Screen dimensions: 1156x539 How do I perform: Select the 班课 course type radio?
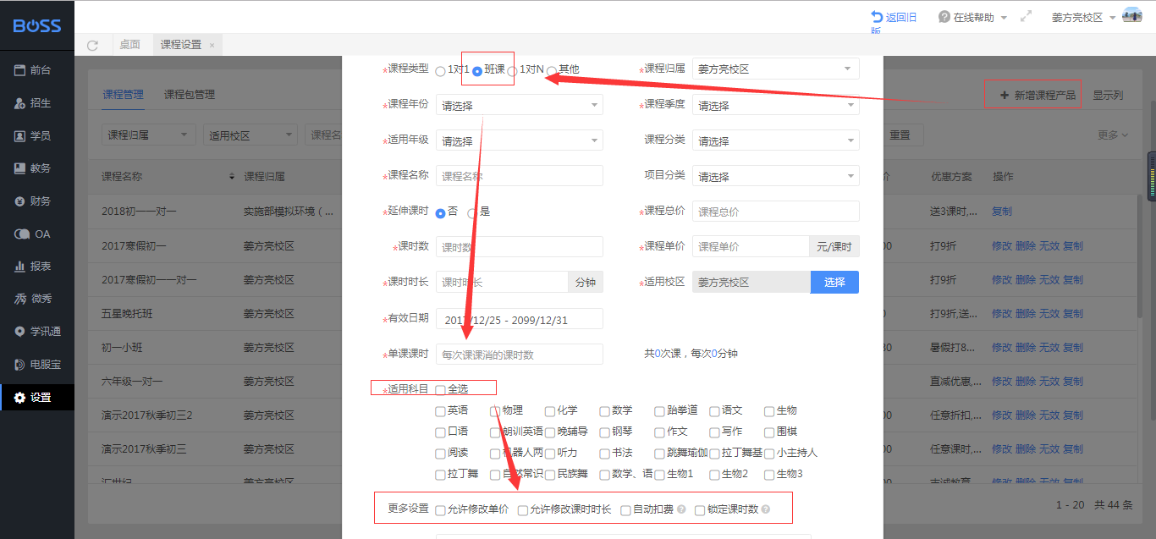pos(477,71)
